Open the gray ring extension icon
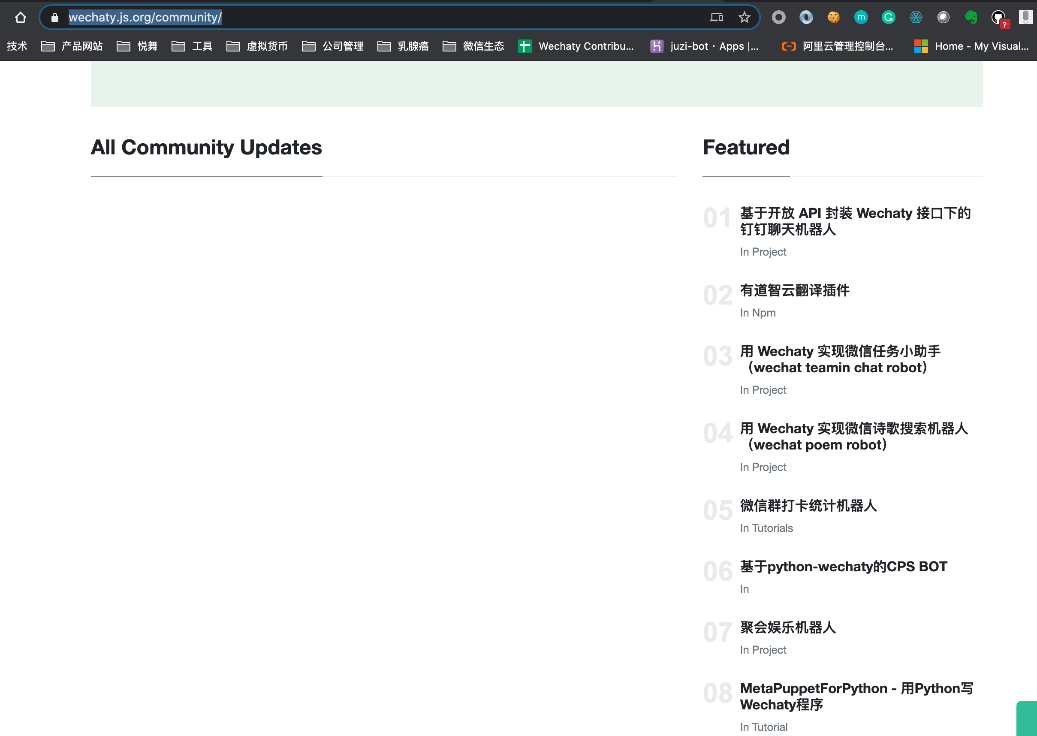This screenshot has height=736, width=1037. point(779,17)
